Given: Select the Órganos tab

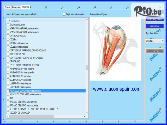Looking at the screenshot, I should (x=26, y=7).
